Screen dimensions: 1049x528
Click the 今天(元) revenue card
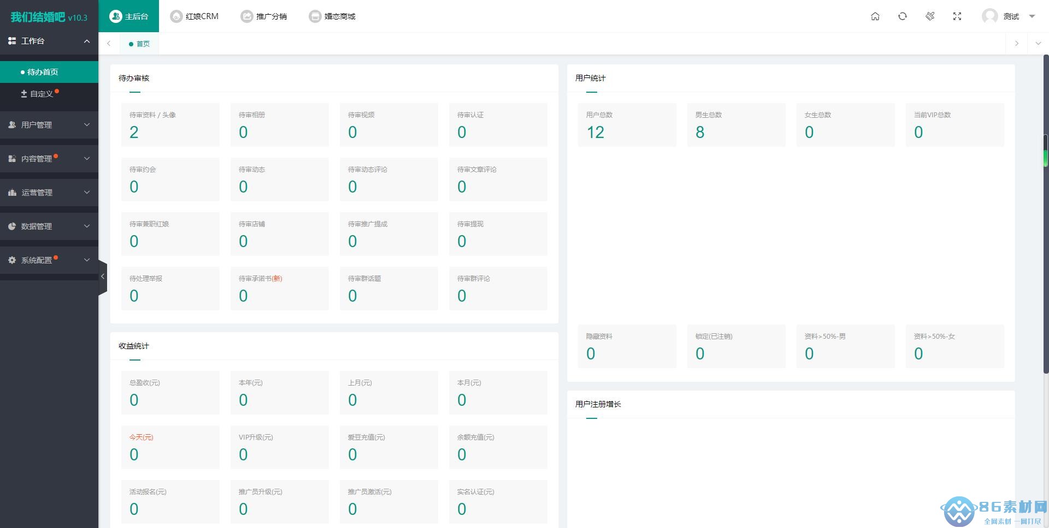(x=170, y=447)
